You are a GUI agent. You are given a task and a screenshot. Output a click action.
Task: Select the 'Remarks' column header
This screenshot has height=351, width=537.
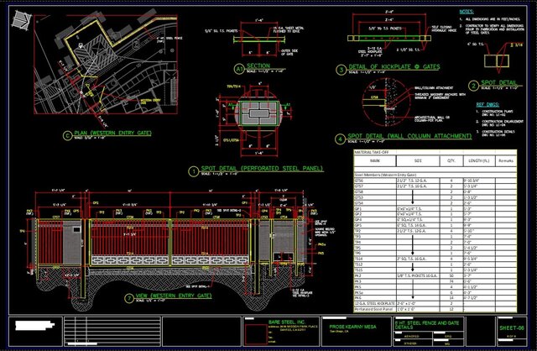pos(505,159)
